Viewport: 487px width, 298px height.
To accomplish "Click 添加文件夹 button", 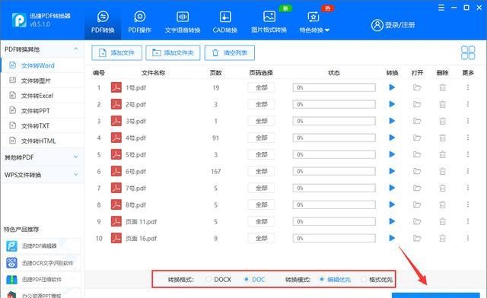I will click(173, 52).
